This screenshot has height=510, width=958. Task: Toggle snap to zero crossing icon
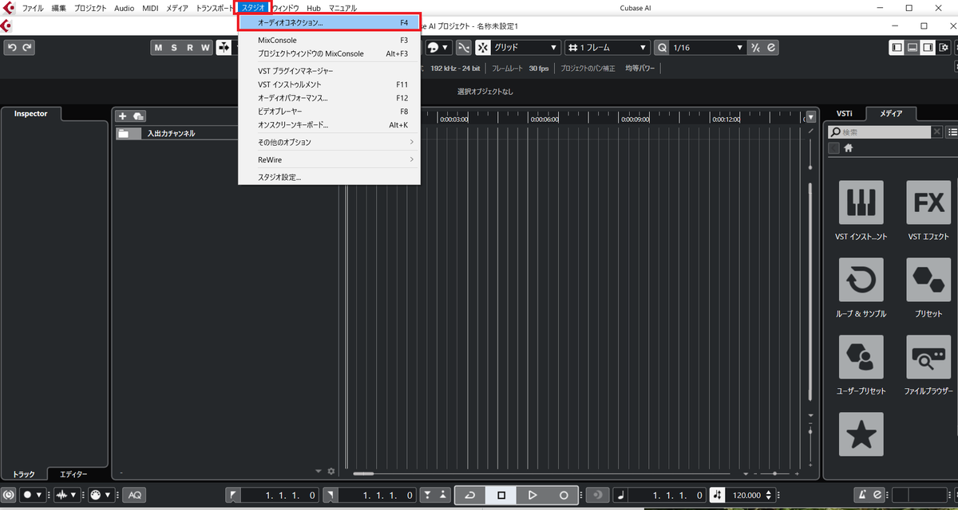tap(463, 48)
